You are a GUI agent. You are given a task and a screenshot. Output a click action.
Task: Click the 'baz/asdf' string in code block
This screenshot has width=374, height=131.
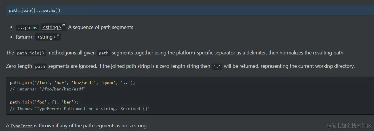coord(84,83)
